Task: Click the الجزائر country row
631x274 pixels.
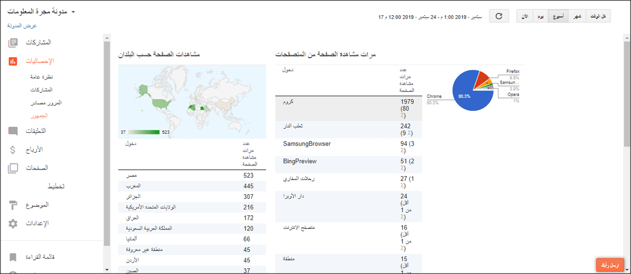Action: [x=192, y=197]
